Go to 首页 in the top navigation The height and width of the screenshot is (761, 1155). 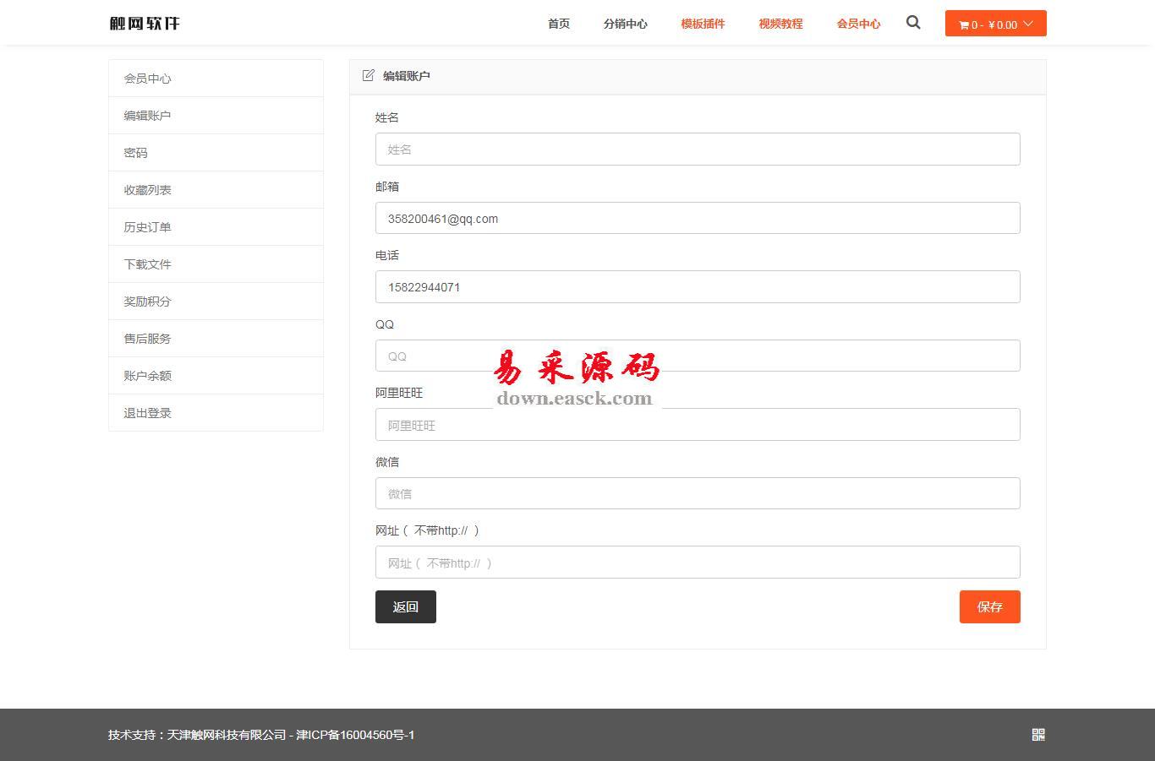click(x=559, y=24)
